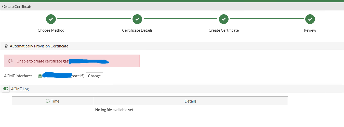Collapse the ACME Log section label
The height and width of the screenshot is (127, 344).
(20, 89)
